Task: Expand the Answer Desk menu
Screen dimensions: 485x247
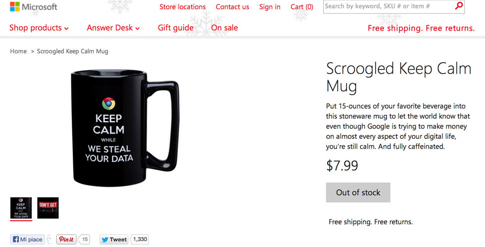Action: pos(113,28)
